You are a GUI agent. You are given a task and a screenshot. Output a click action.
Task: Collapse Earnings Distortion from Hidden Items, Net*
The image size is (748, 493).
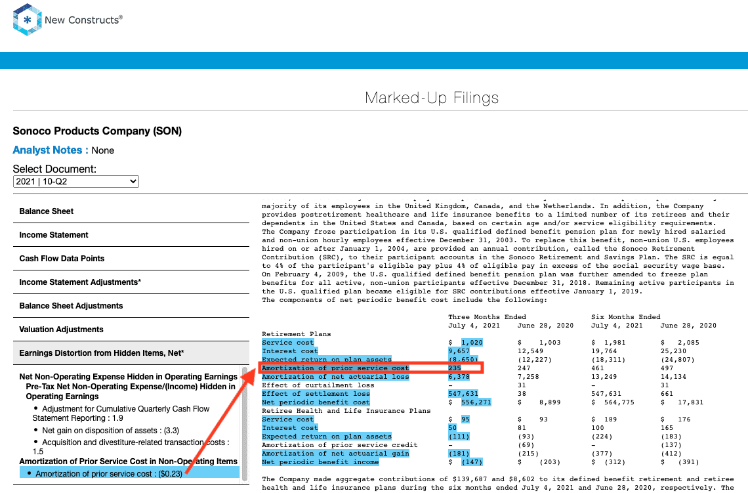coord(131,353)
